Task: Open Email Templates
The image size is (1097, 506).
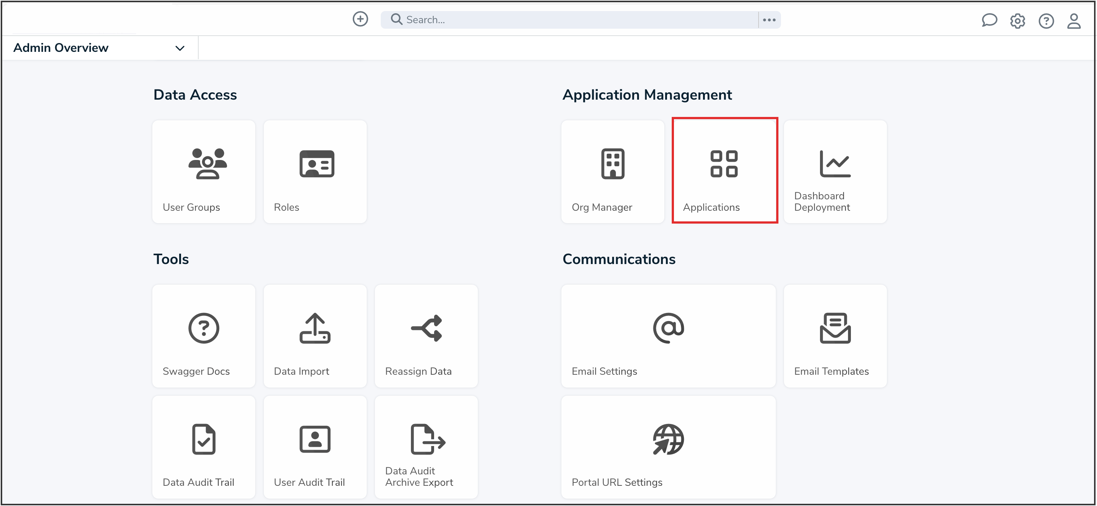Action: click(835, 336)
